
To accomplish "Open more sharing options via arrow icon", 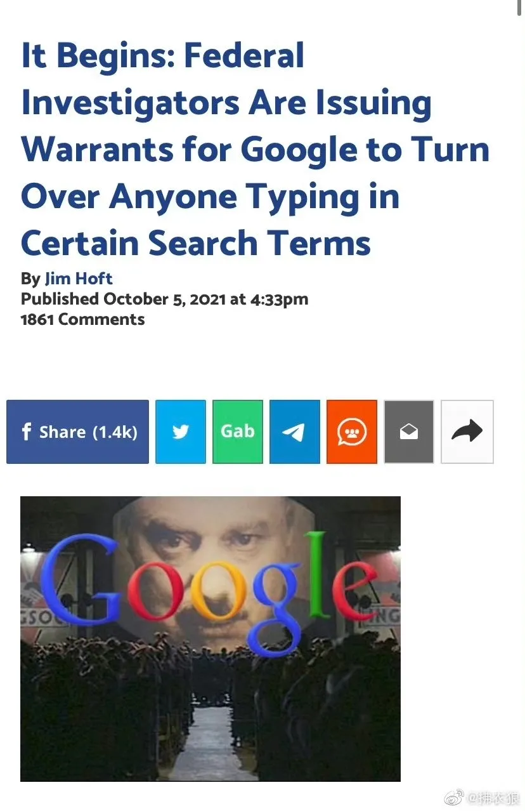I will [x=467, y=432].
